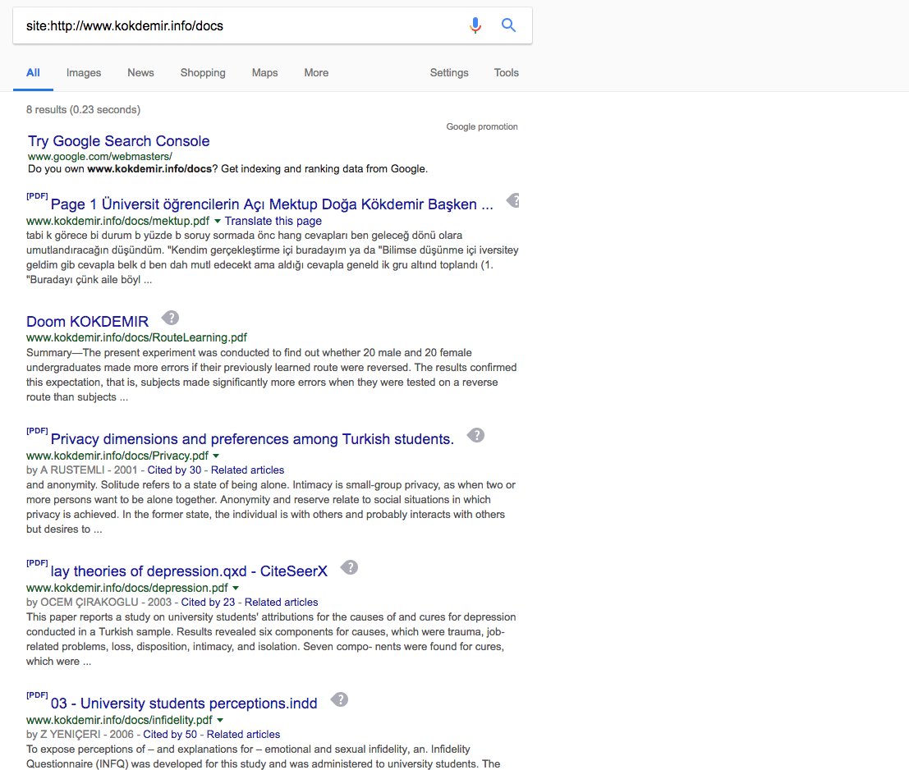Expand dropdown arrow next to depression.pdf URL
Screen dimensions: 909x770
[x=236, y=588]
